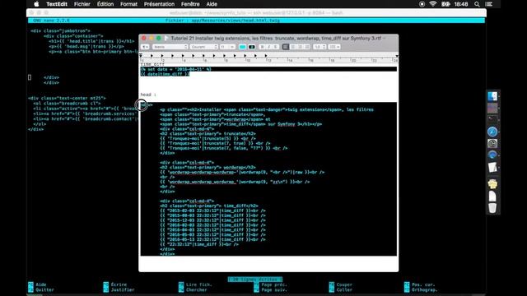The height and width of the screenshot is (296, 527).
Task: Click the ruler's right margin marker
Action: tap(397, 56)
